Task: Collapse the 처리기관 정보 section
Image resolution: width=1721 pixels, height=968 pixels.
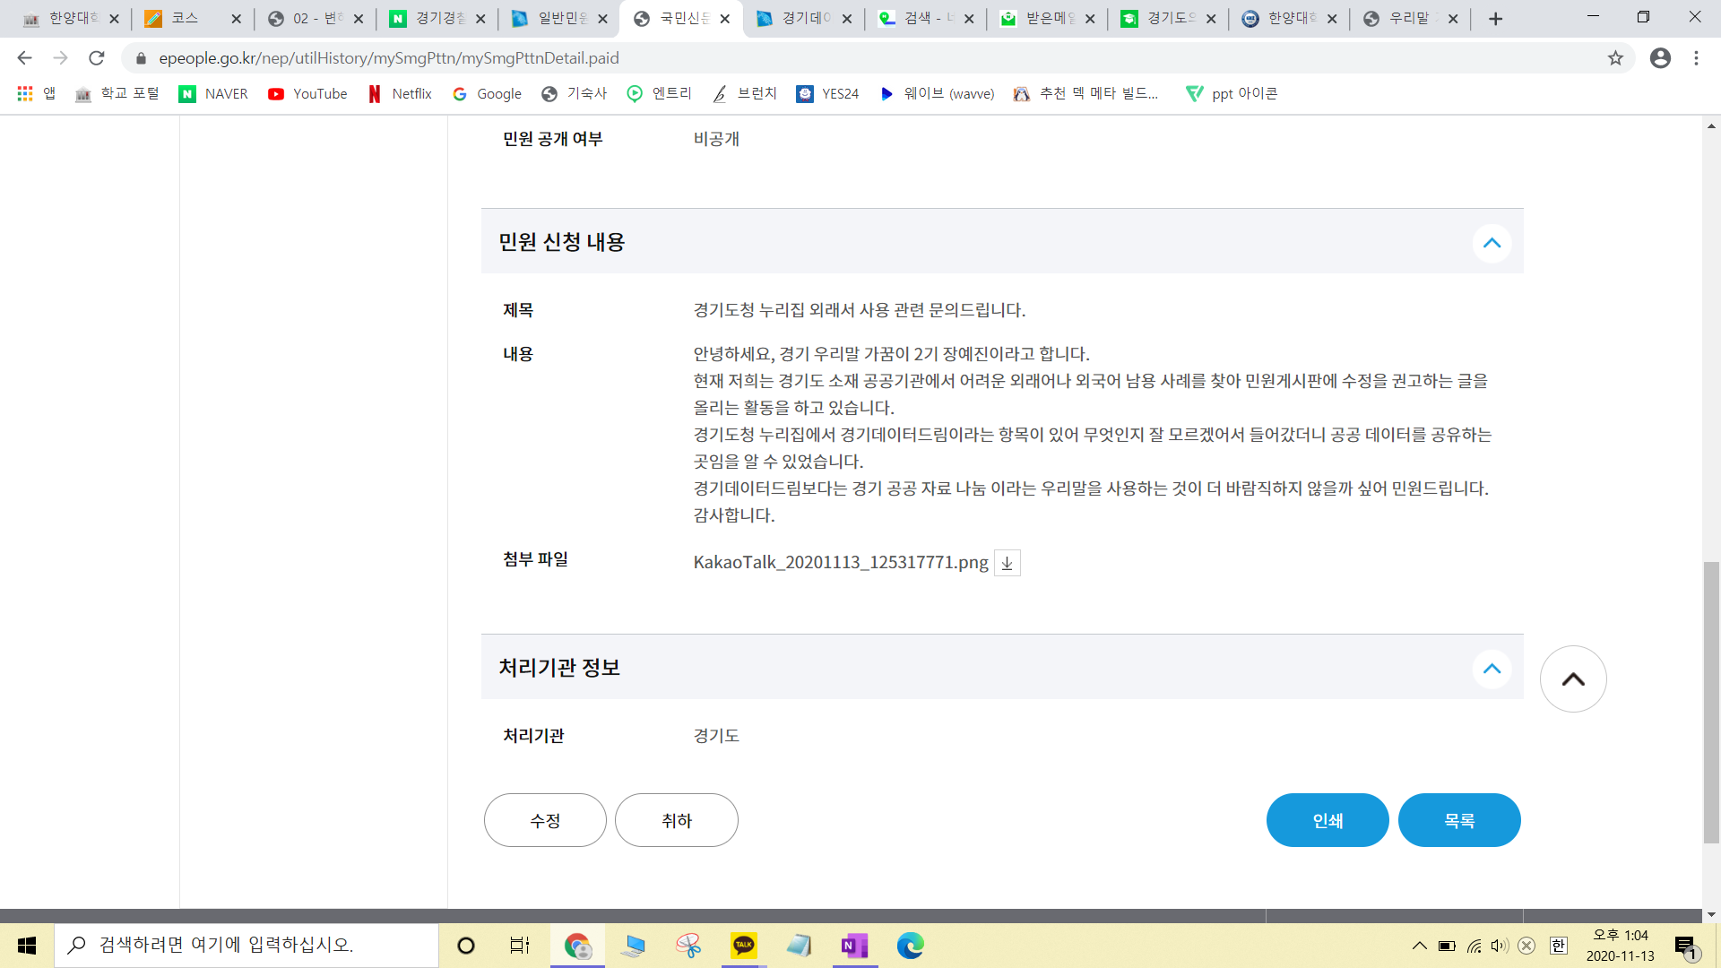Action: click(x=1492, y=669)
